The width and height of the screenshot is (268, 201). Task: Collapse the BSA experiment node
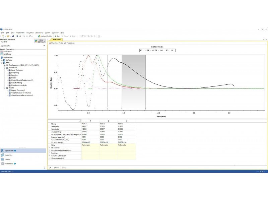2,63
